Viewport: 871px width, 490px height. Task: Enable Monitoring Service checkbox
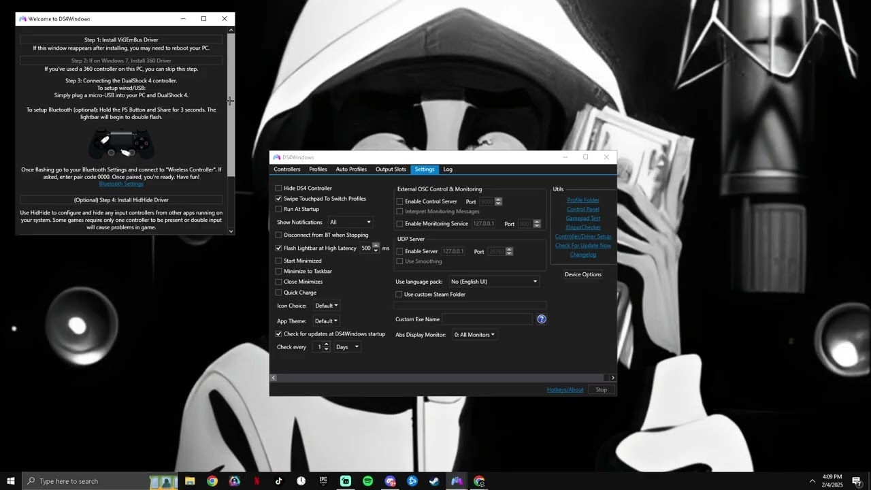point(399,224)
